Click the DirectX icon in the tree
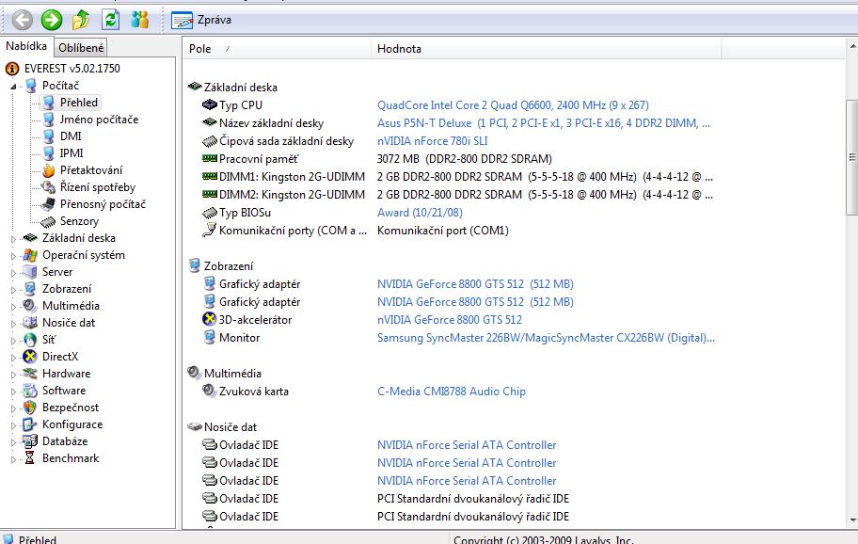 coord(30,357)
